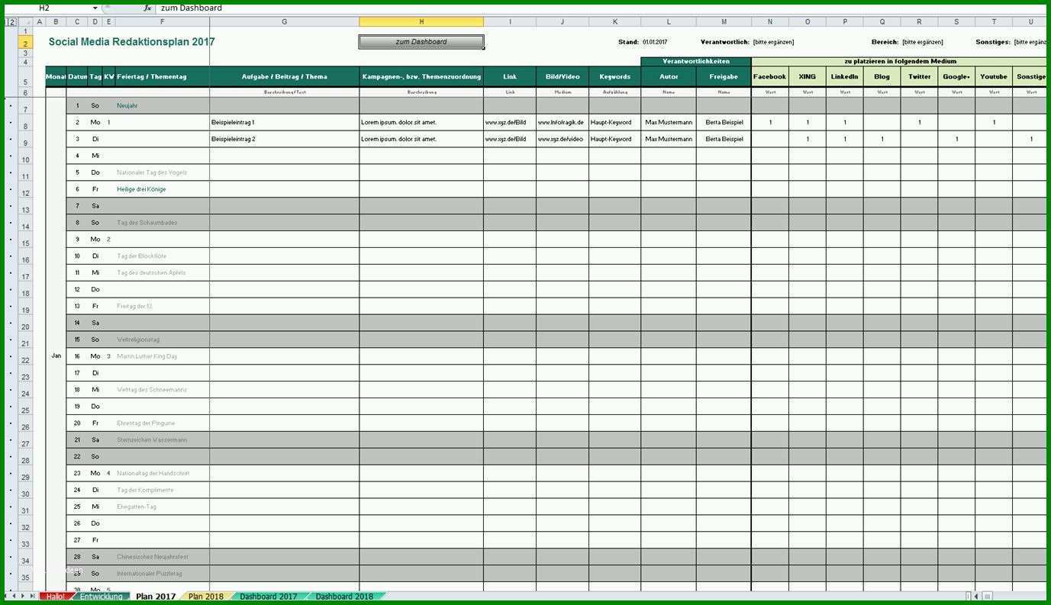The height and width of the screenshot is (605, 1051).
Task: Click the 'Social Media Redaktionsplan 2017' title
Action: [x=131, y=42]
